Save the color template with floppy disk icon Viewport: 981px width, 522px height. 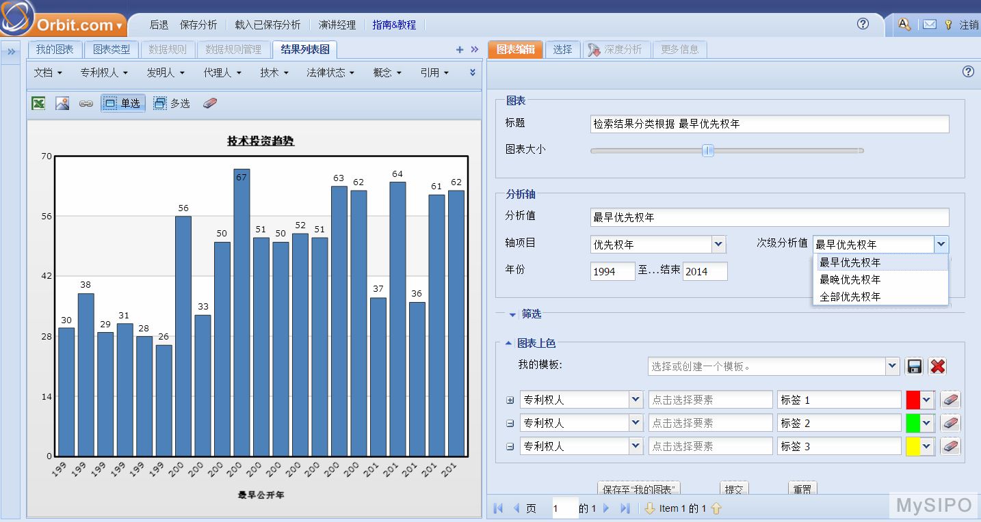pyautogui.click(x=915, y=366)
